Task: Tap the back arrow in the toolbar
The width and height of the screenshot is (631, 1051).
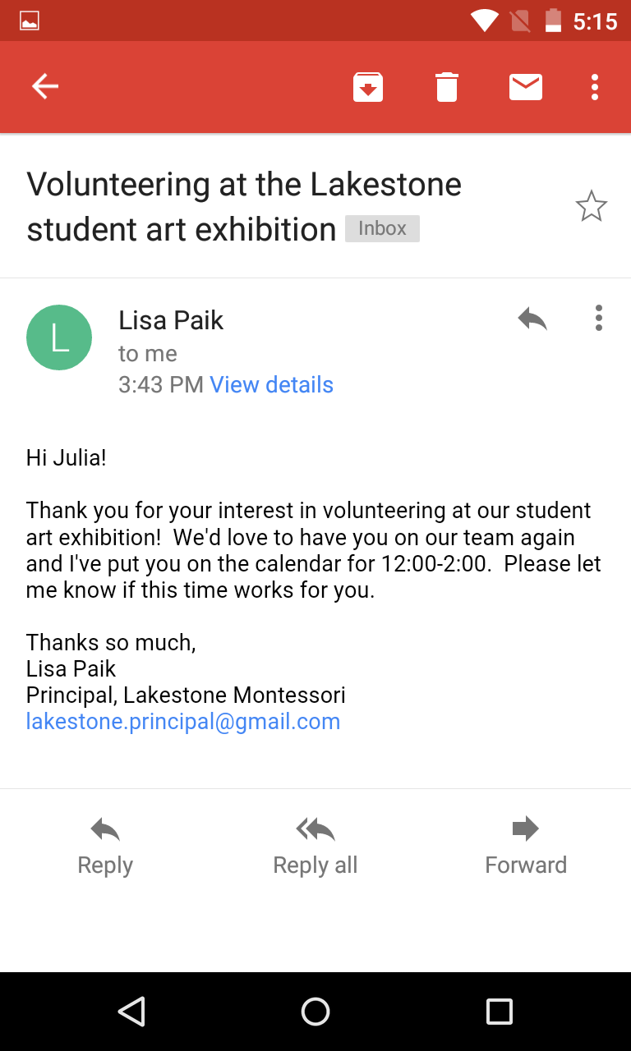Action: (45, 86)
